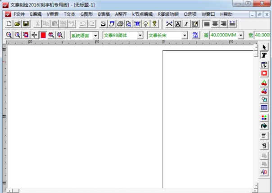Image resolution: width=272 pixels, height=193 pixels.
Task: Click the first magnifier zoom icon
Action: [x=9, y=35]
